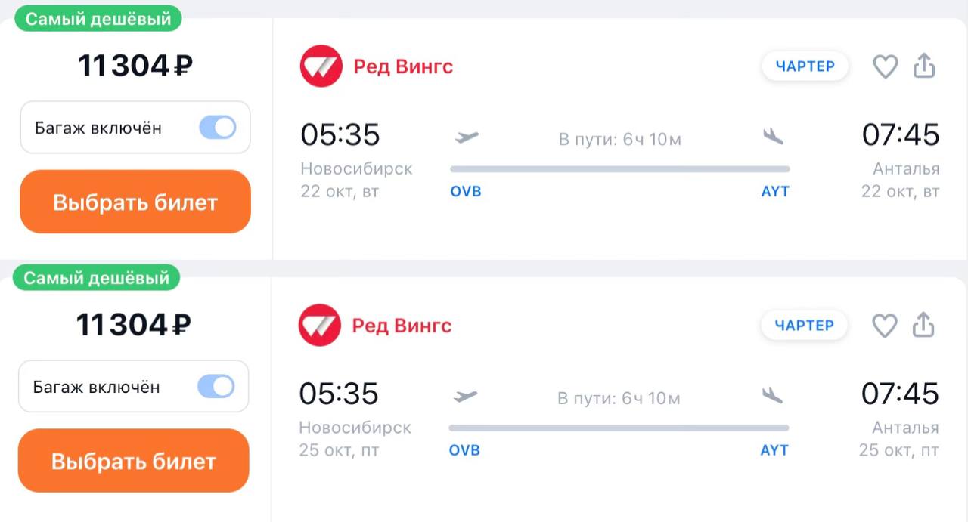
Task: Click the top "Самый дешёвый" green label
Action: (x=98, y=19)
